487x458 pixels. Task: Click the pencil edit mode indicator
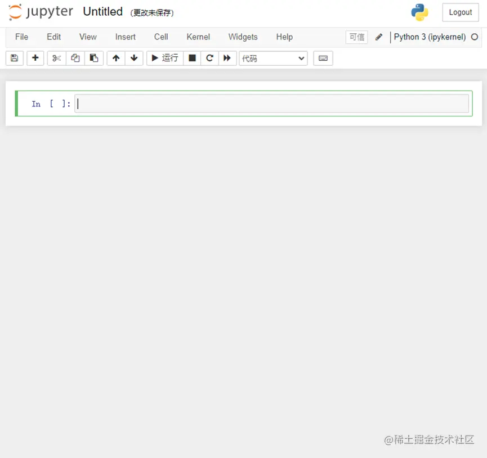[378, 37]
